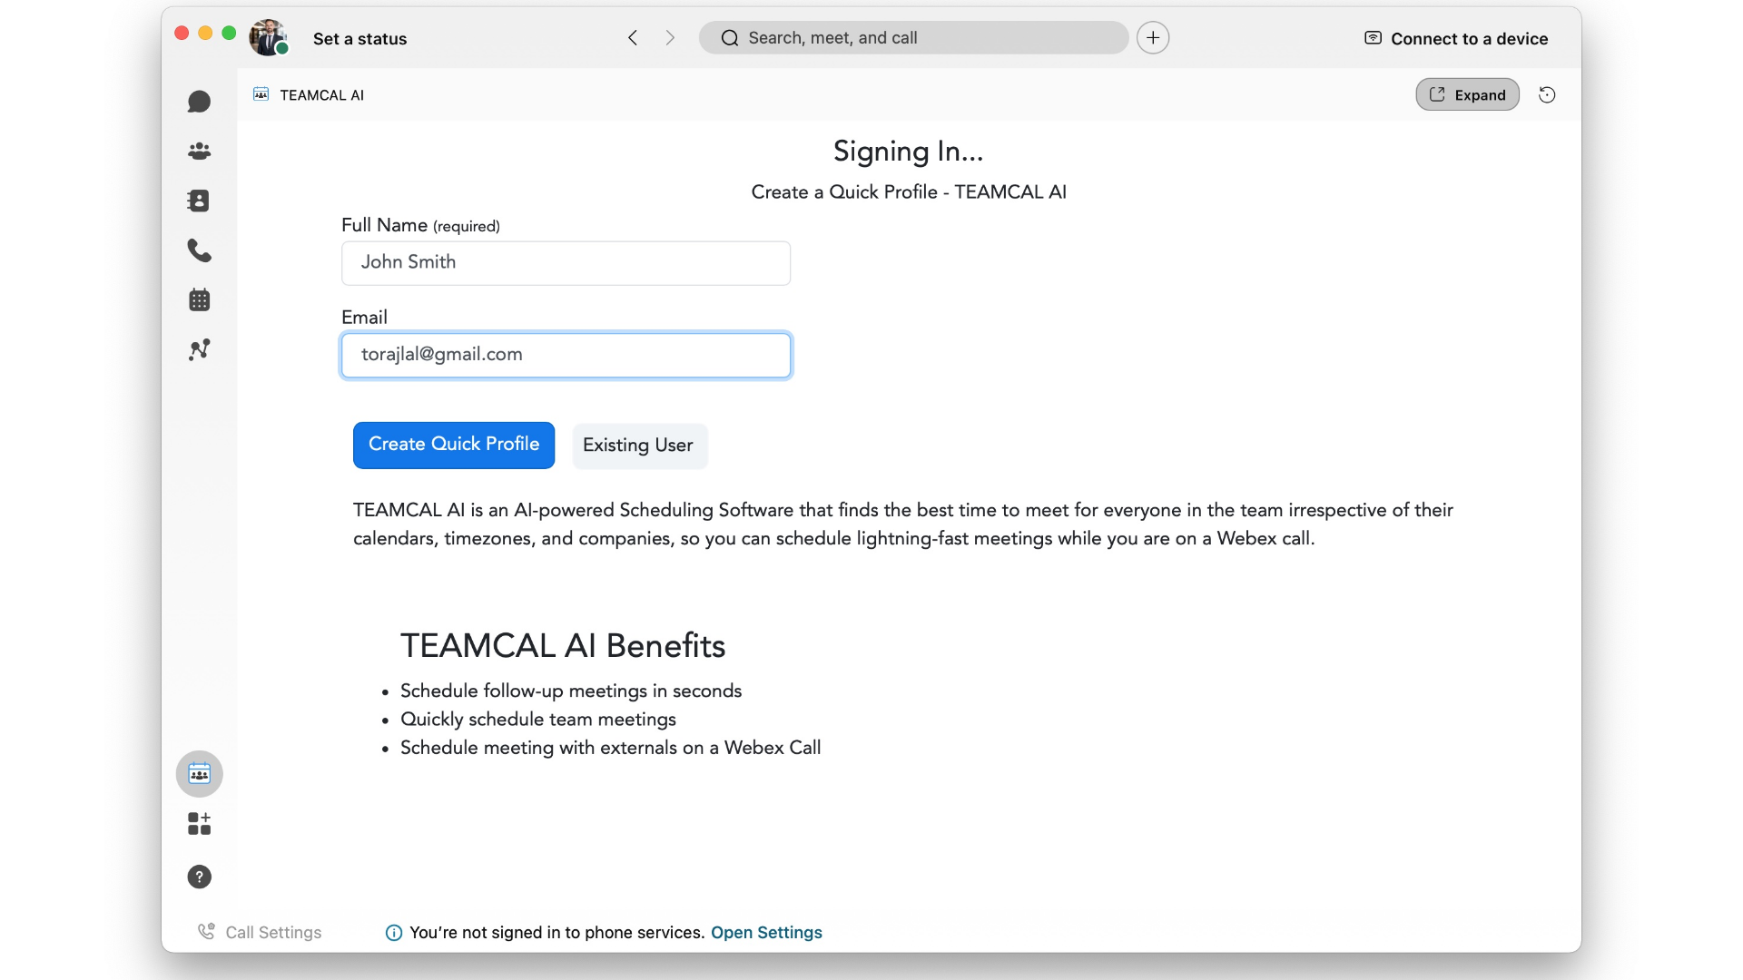The height and width of the screenshot is (980, 1743).
Task: Open the Calling phone icon
Action: click(199, 250)
